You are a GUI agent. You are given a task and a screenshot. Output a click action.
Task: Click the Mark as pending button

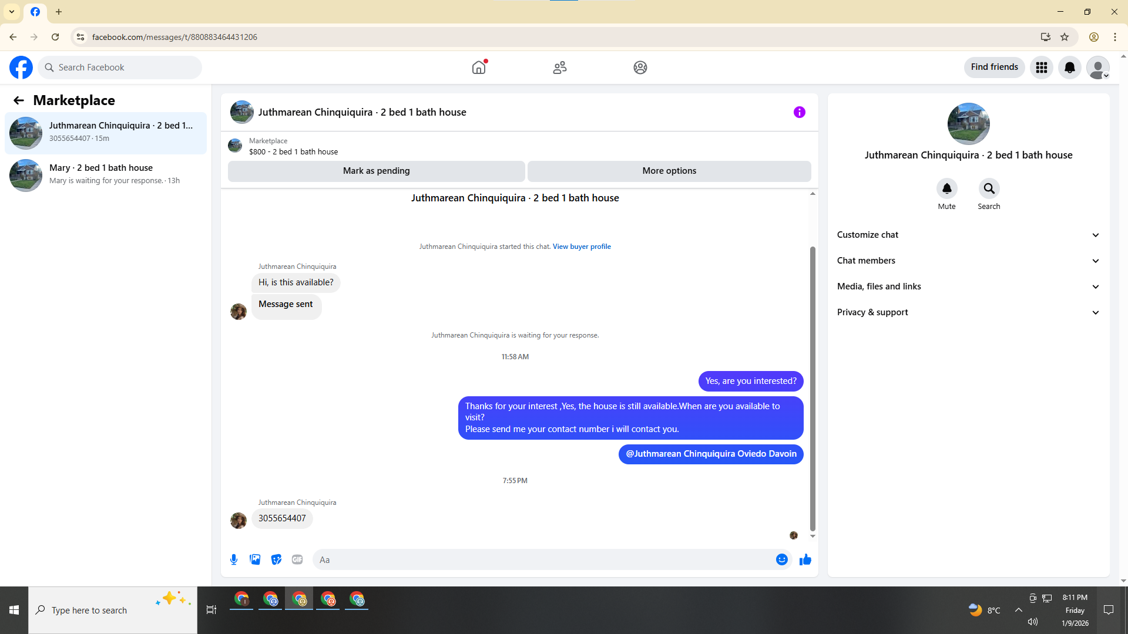click(376, 171)
